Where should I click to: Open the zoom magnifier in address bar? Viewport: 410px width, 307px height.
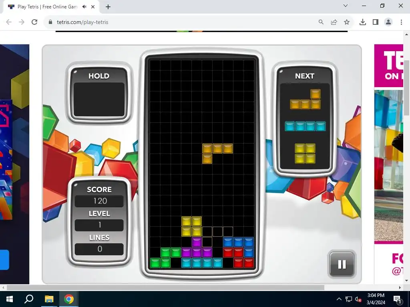pyautogui.click(x=321, y=22)
